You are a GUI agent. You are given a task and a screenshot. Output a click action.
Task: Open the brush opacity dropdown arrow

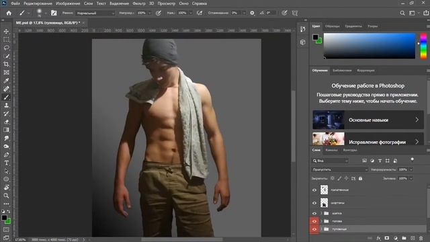(x=149, y=13)
